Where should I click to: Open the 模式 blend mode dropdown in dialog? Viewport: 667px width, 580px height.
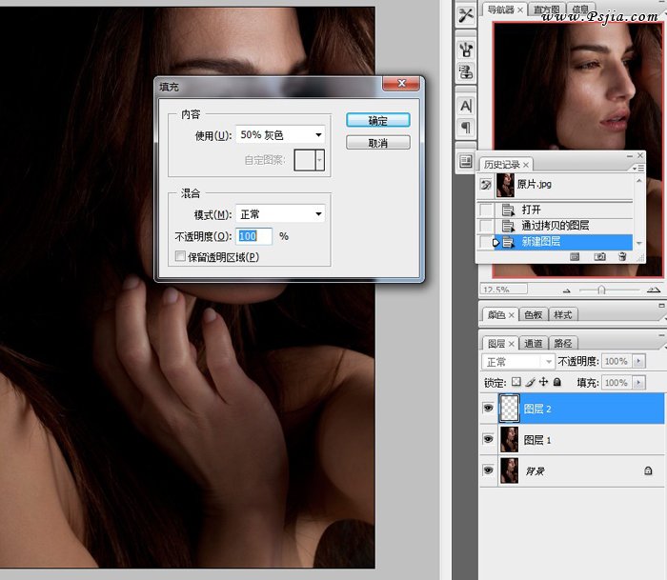(x=280, y=214)
